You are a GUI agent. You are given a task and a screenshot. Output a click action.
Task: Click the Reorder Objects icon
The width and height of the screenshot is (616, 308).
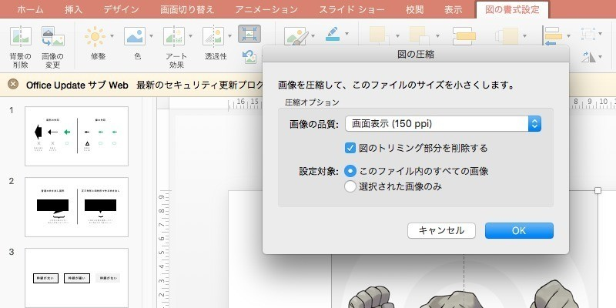pos(507,36)
